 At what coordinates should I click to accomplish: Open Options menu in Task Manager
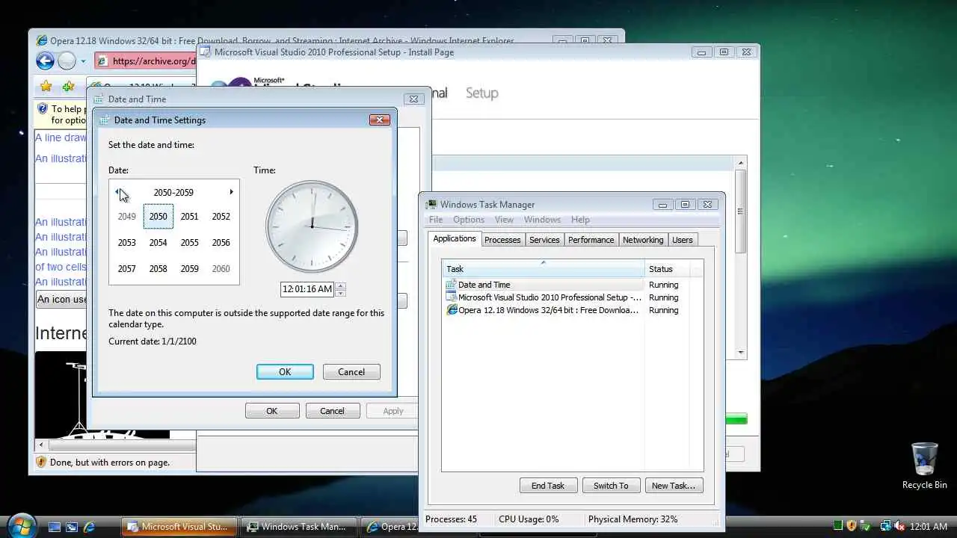pos(469,220)
